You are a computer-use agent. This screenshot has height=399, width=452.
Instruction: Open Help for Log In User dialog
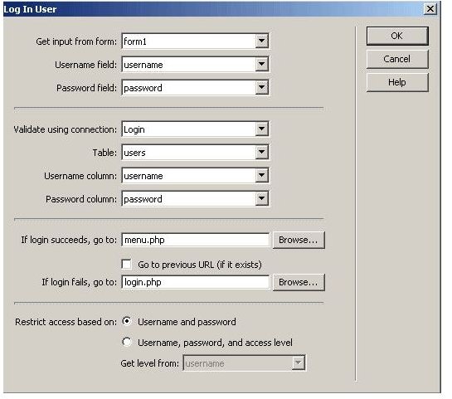[397, 82]
